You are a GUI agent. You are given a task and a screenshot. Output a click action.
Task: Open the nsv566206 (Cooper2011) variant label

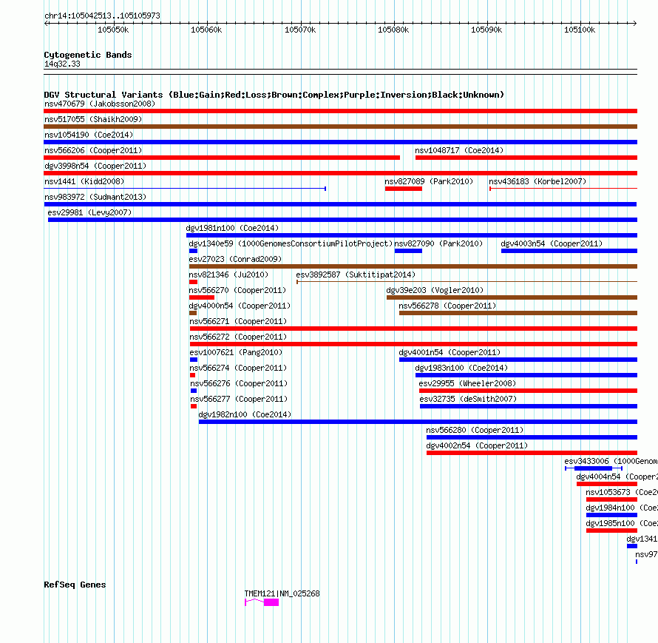(x=93, y=150)
